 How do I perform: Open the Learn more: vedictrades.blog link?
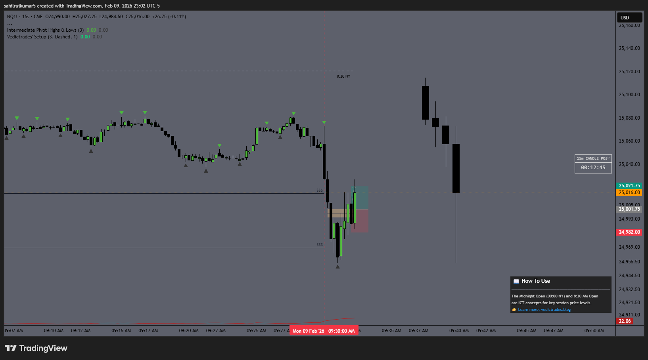tap(544, 309)
